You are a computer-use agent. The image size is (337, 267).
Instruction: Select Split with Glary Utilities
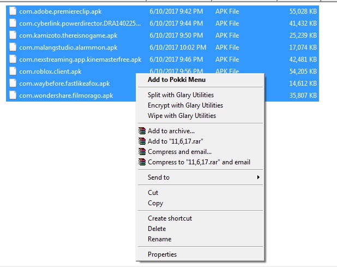[180, 95]
